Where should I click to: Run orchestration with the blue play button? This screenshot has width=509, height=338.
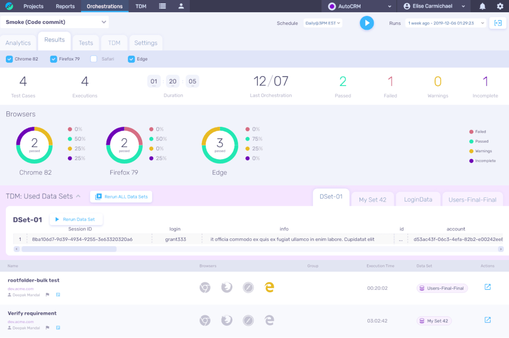(x=367, y=23)
